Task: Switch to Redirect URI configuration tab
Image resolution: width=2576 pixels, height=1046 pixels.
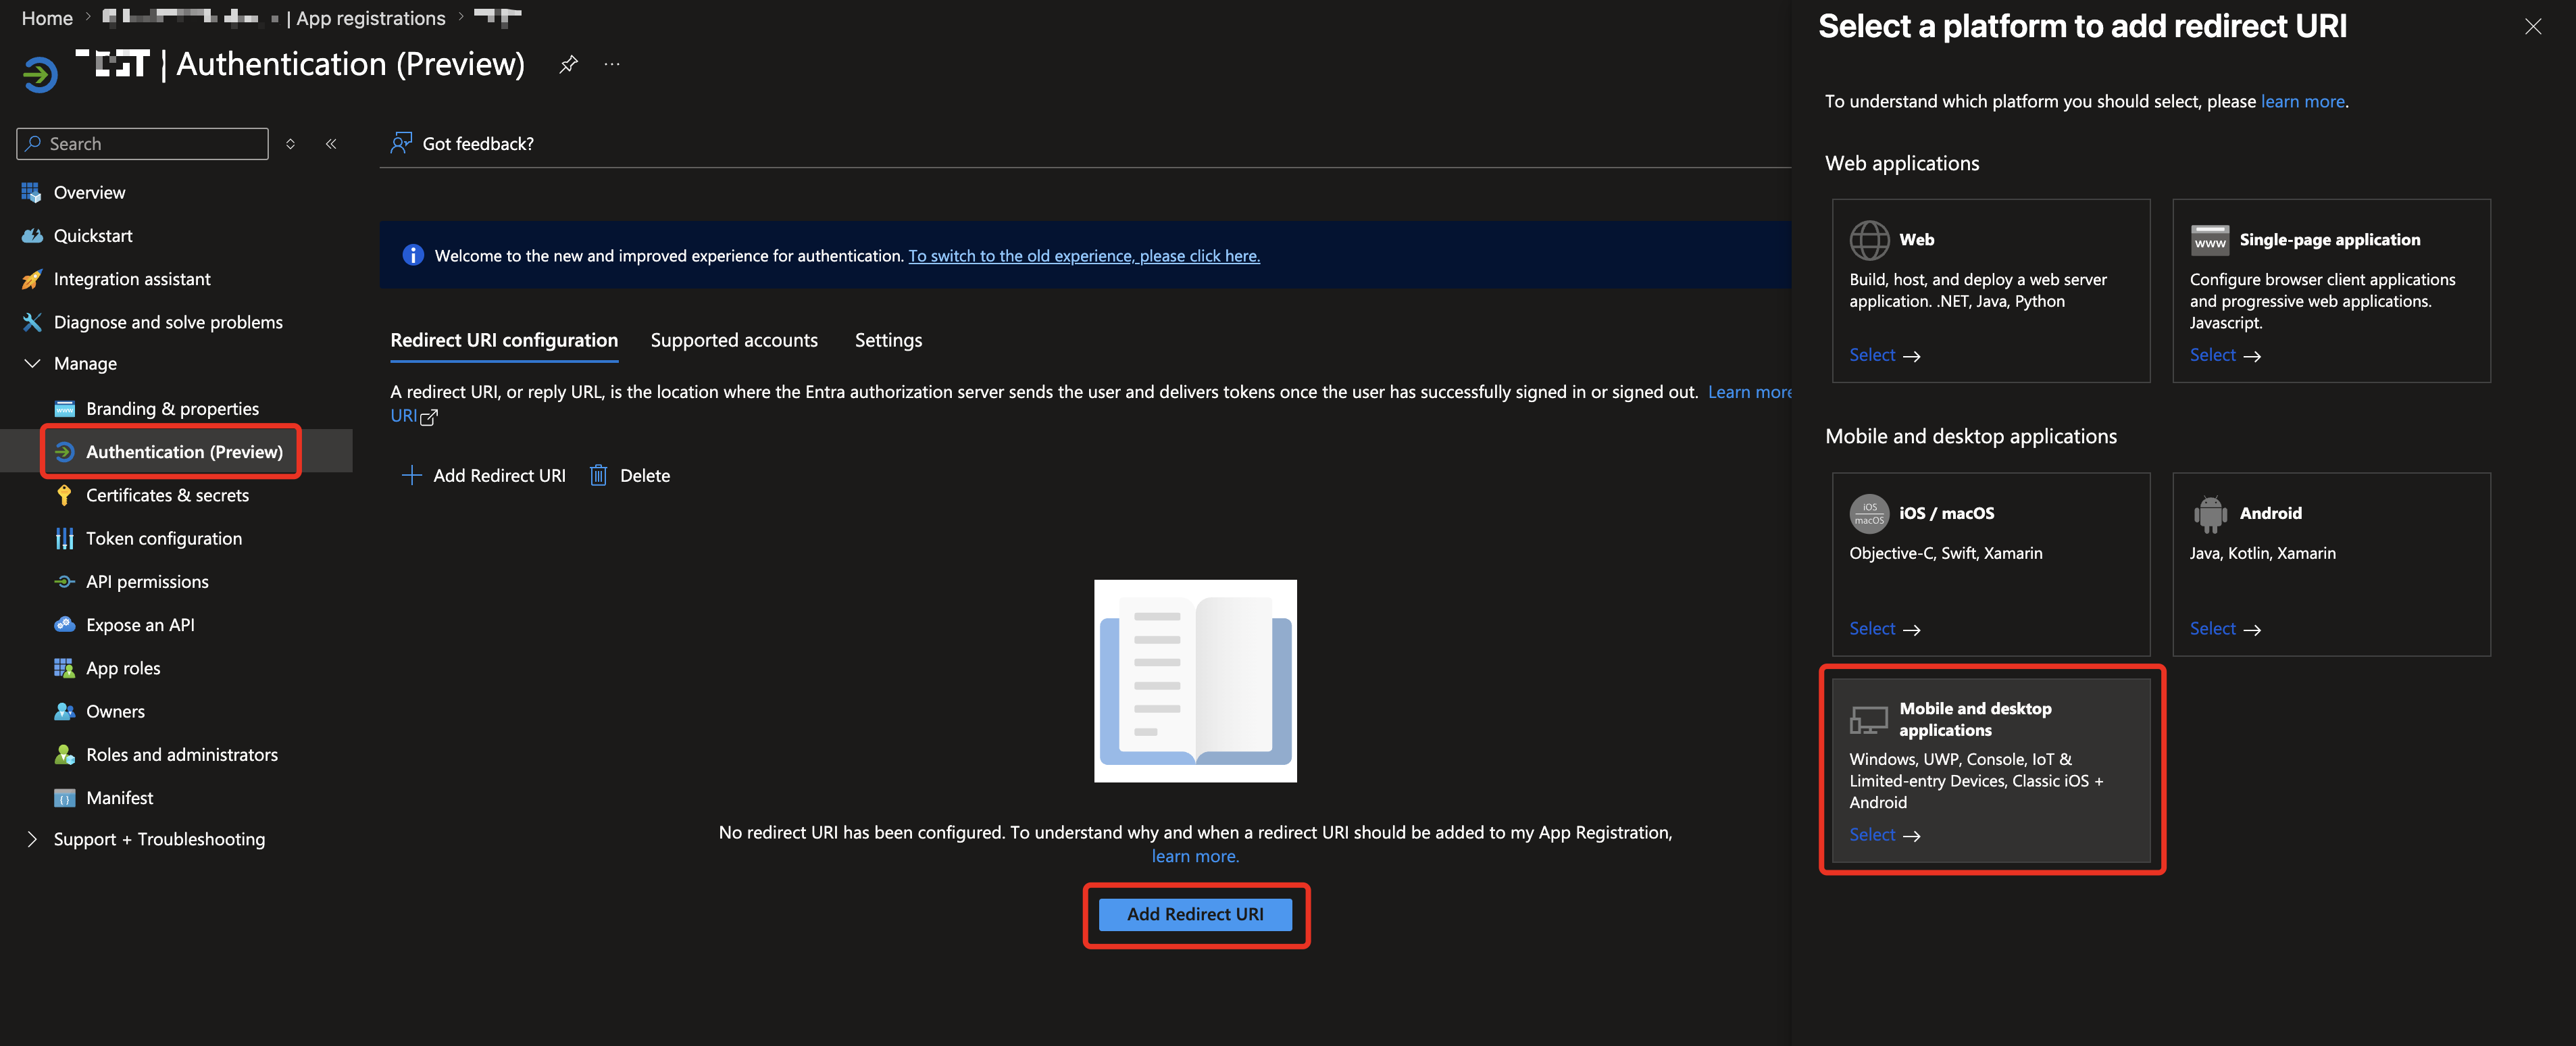Action: [x=504, y=340]
